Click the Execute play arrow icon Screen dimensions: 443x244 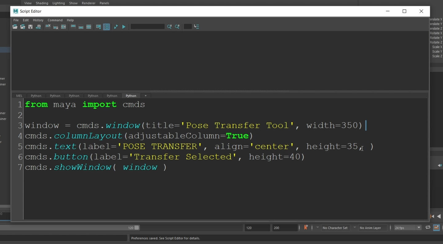124,27
